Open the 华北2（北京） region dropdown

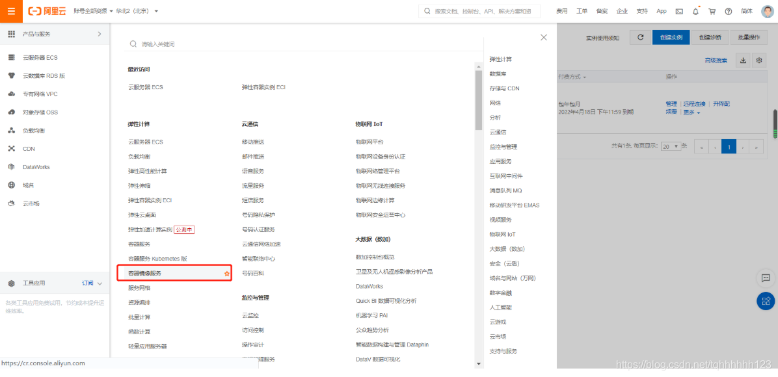tap(137, 11)
